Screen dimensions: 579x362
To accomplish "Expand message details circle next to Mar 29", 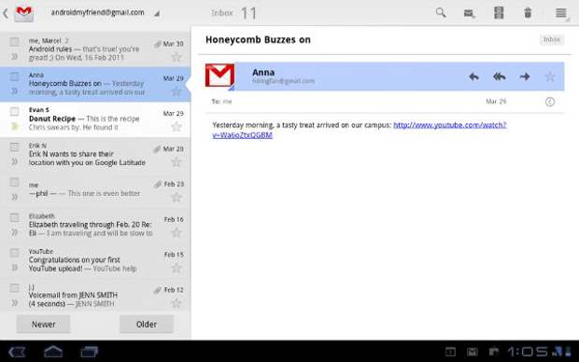I will pos(550,102).
